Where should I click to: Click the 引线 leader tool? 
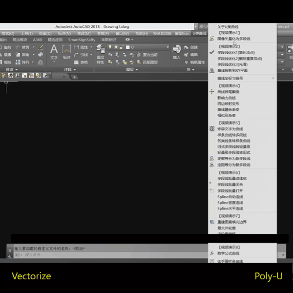81,55
